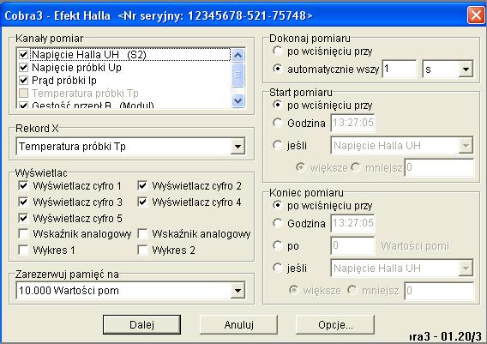Click the measurement interval input field
The width and height of the screenshot is (487, 344).
click(x=399, y=69)
